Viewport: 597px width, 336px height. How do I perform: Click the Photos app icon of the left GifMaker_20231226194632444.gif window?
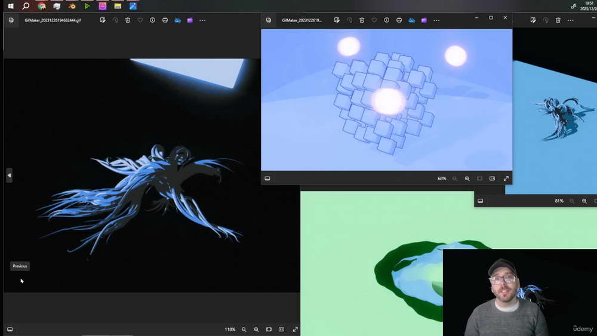tap(11, 20)
